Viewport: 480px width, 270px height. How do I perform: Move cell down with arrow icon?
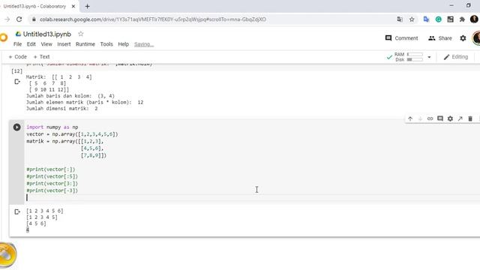(420, 118)
